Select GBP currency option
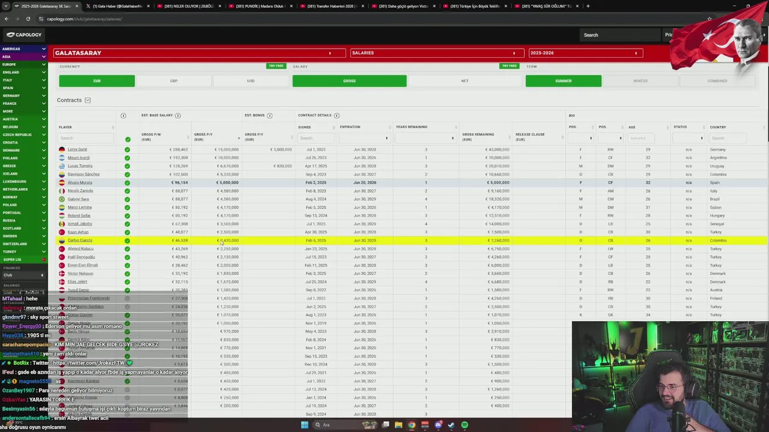This screenshot has height=432, width=769. [x=174, y=81]
